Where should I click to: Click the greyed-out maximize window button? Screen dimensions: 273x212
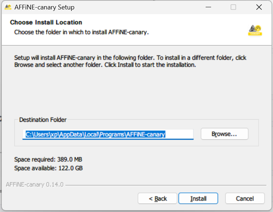pos(233,7)
